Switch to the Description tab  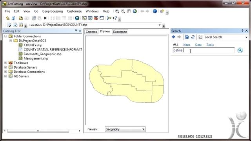[x=120, y=32]
